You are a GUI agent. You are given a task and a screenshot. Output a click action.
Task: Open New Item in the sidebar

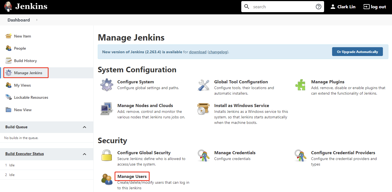click(x=22, y=36)
